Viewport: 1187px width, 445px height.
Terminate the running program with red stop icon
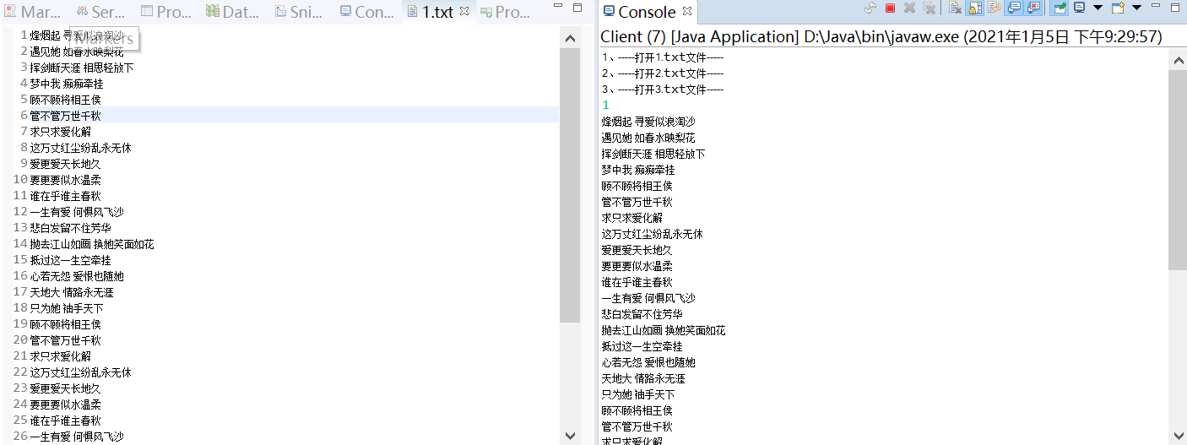890,8
